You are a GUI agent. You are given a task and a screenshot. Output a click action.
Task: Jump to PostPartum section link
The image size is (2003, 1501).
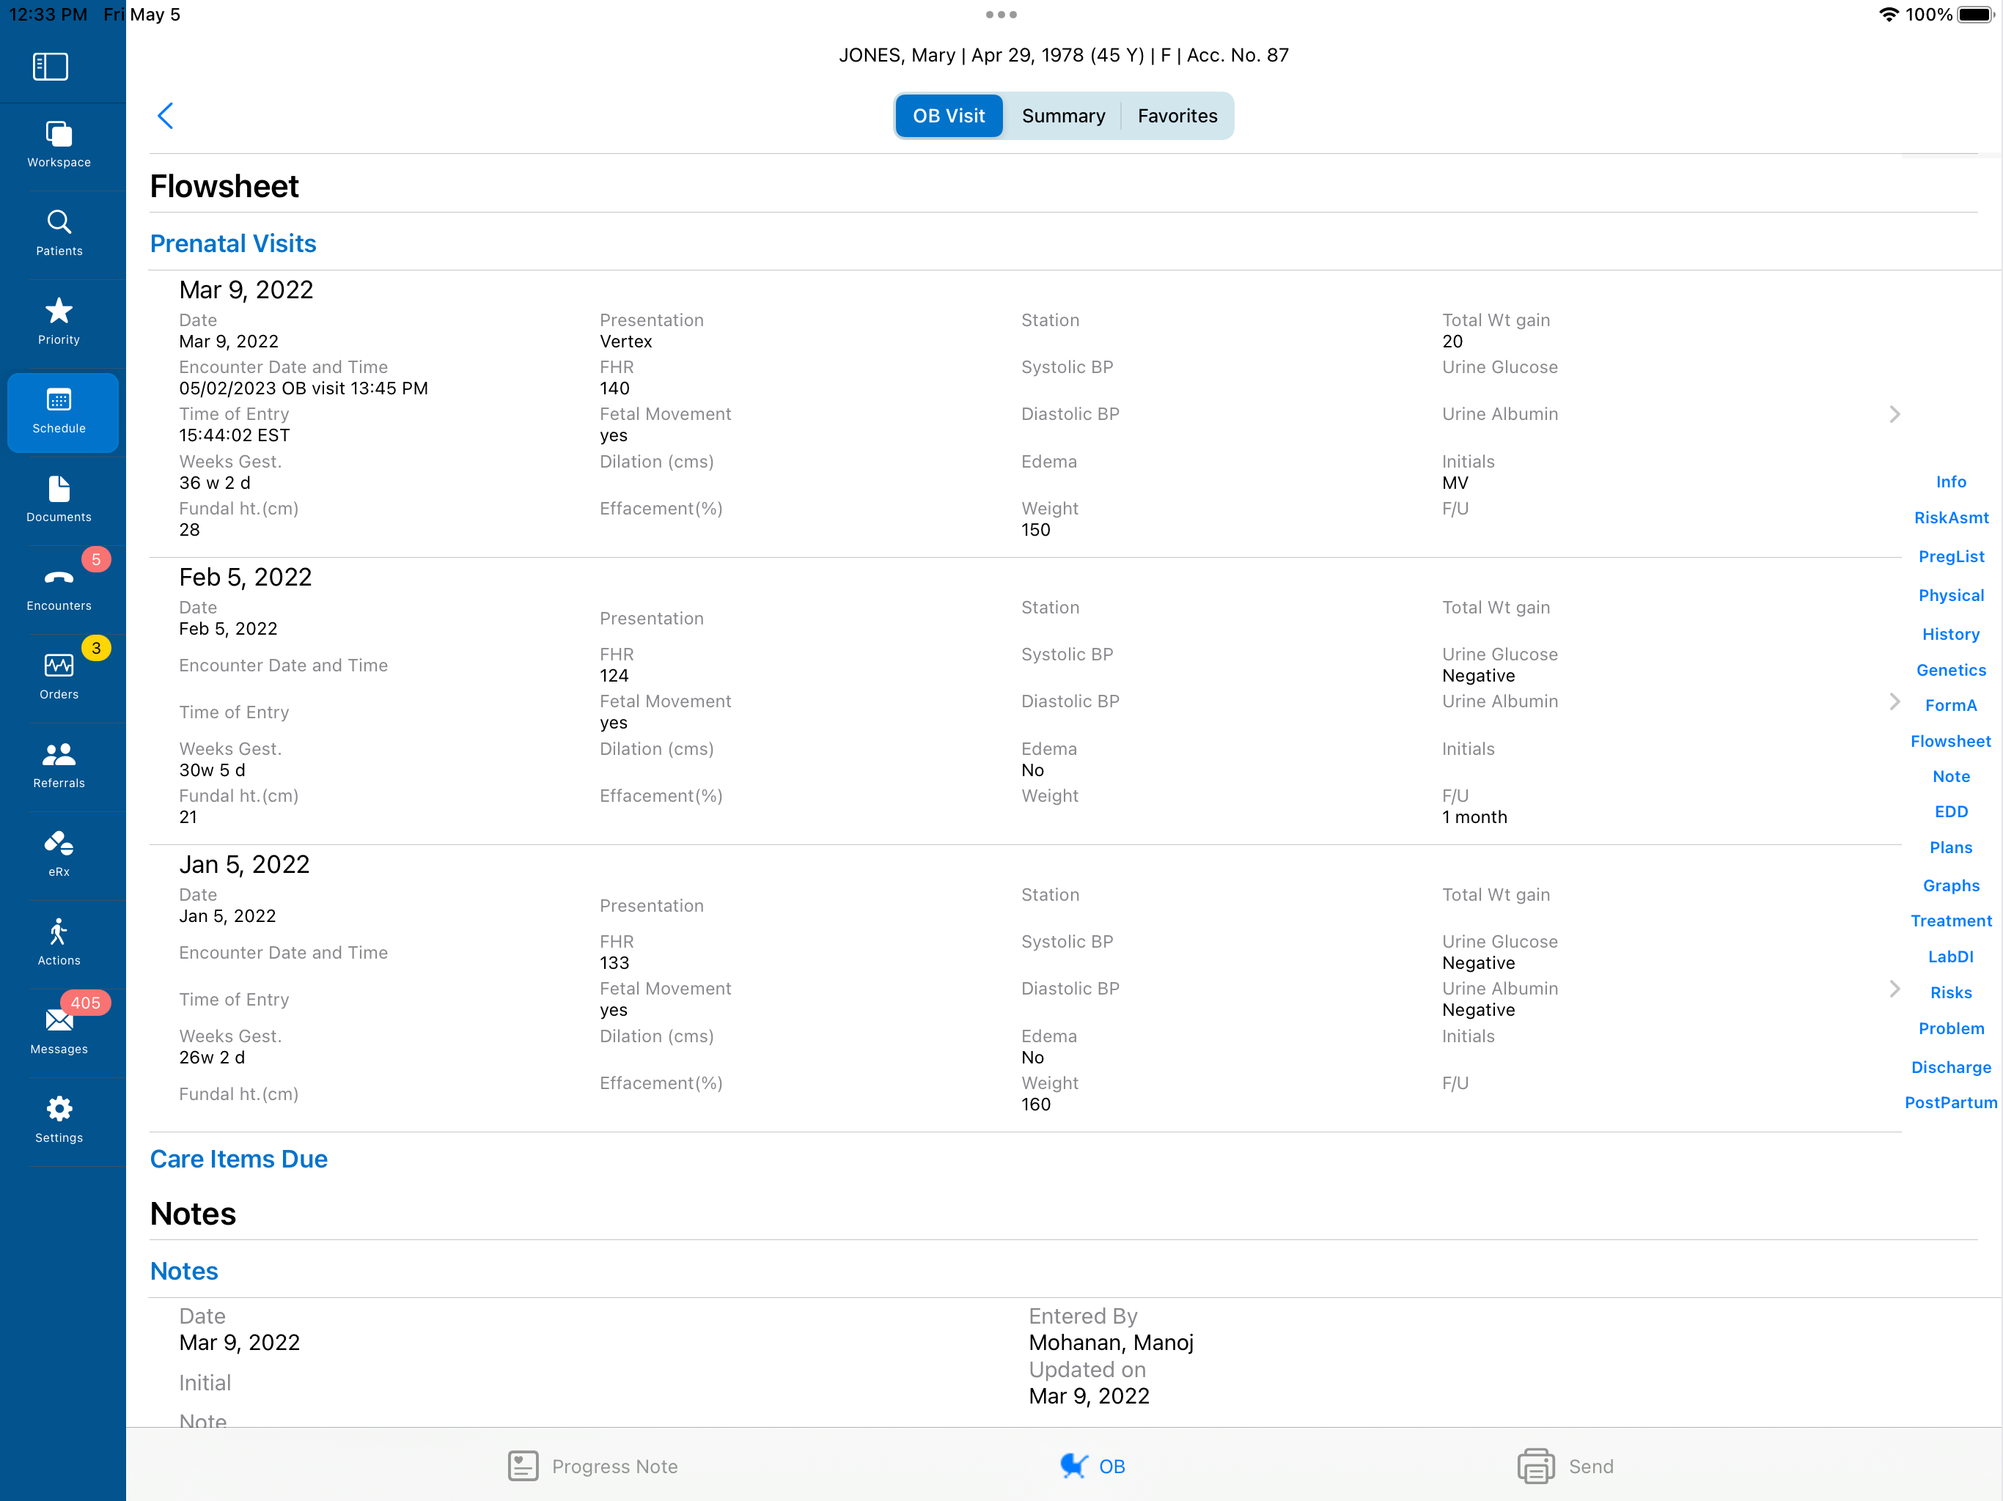coord(1950,1103)
